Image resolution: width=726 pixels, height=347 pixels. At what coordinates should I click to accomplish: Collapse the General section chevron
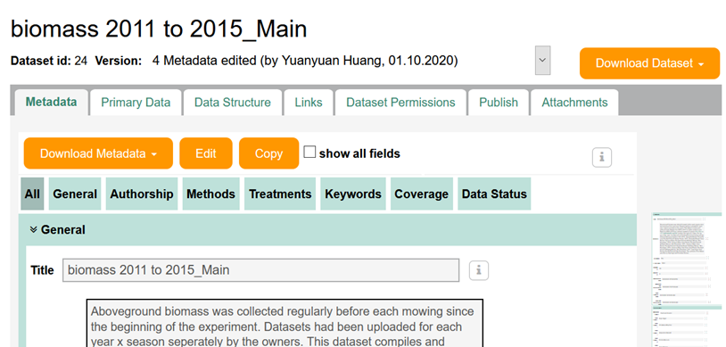click(x=33, y=230)
